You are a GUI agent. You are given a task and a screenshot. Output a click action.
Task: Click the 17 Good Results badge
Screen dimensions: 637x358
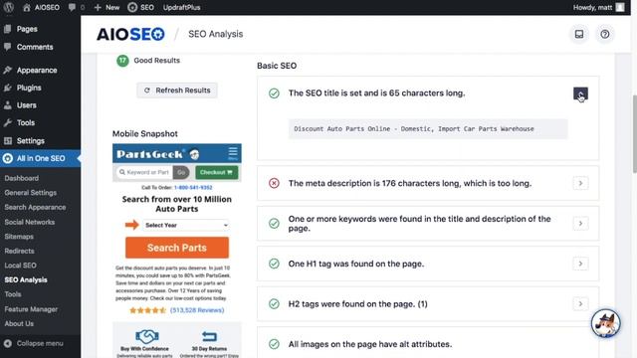pos(122,61)
